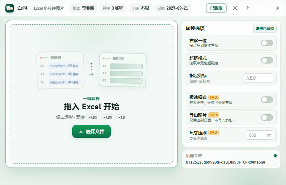
Task: Click the 并发 3 线程 badge
Action: (113, 8)
